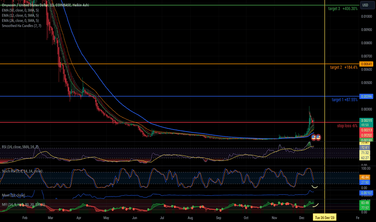Click the red 0.00202 price tag
Screen dimensions: 376x222
point(366,135)
